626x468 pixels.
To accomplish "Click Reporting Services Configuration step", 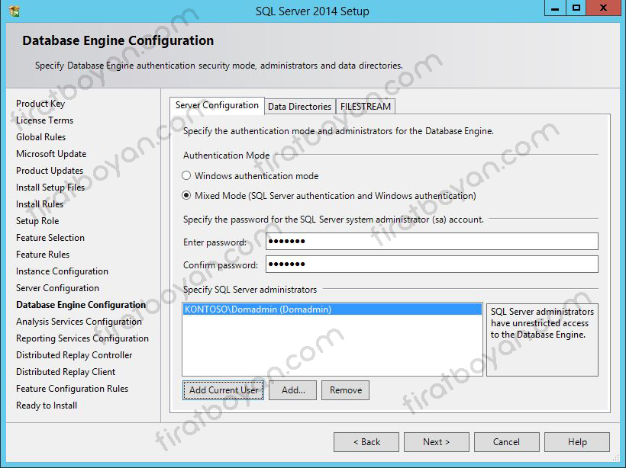I will (x=82, y=338).
